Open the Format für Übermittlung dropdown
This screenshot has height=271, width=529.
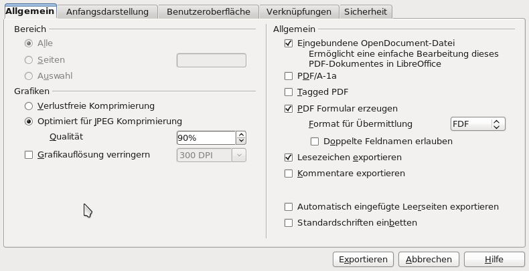(477, 124)
